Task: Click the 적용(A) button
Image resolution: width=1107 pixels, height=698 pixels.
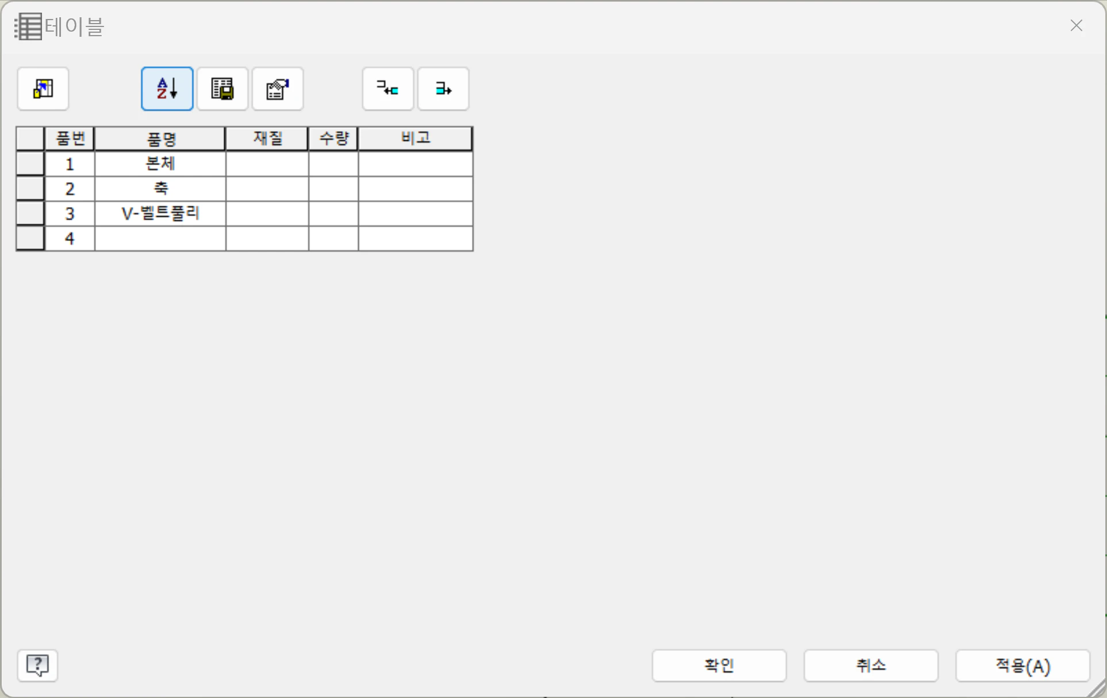Action: (x=1022, y=665)
